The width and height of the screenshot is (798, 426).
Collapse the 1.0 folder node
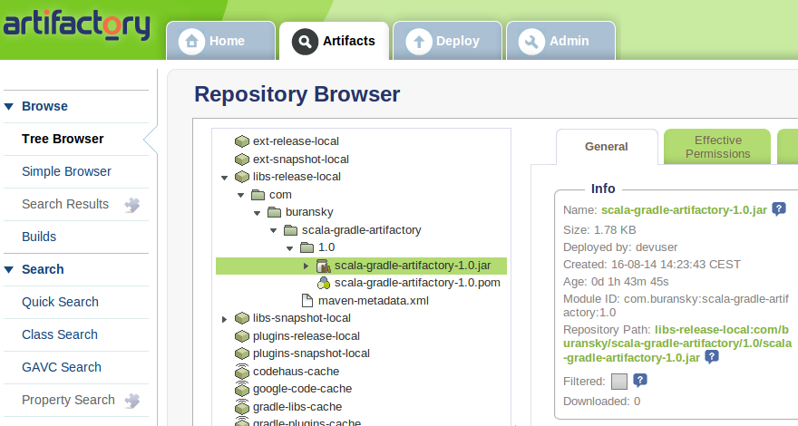(x=289, y=248)
